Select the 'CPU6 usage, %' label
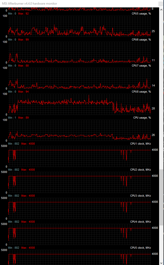The height and width of the screenshot is (265, 164). click(141, 40)
